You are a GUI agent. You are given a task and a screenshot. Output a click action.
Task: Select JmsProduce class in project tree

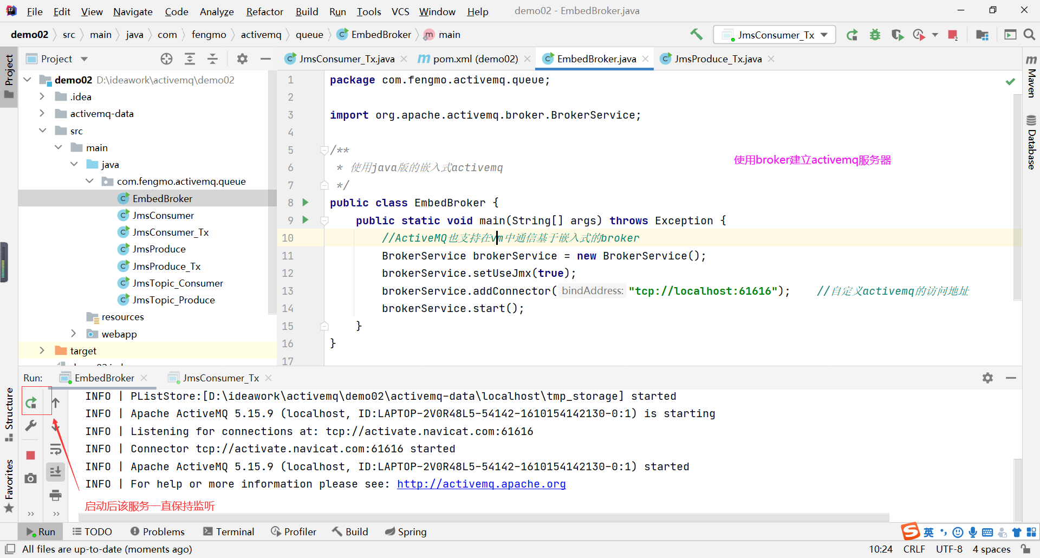click(x=159, y=249)
